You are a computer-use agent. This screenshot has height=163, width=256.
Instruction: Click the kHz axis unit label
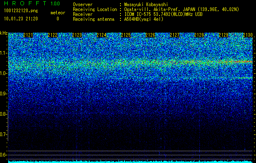tap(4, 33)
